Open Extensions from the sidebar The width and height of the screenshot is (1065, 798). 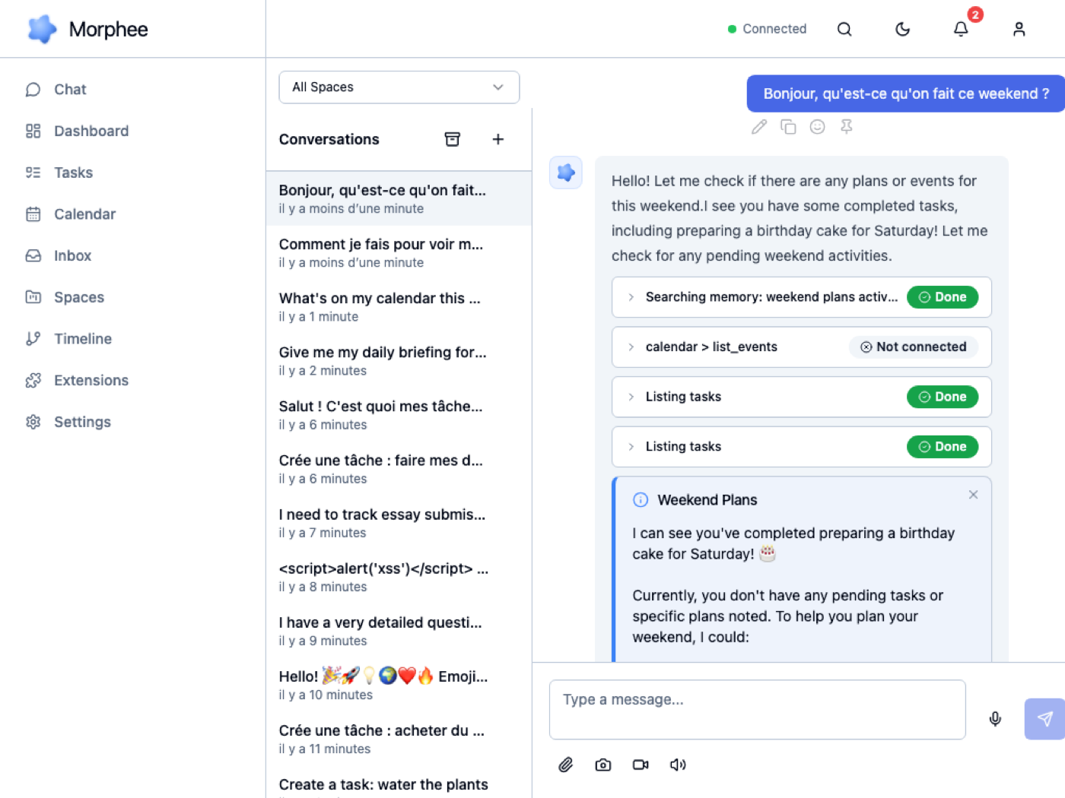pos(91,380)
